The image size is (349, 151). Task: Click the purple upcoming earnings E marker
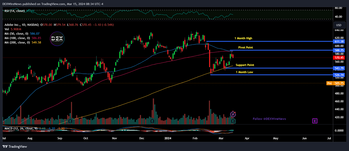pyautogui.click(x=314, y=121)
